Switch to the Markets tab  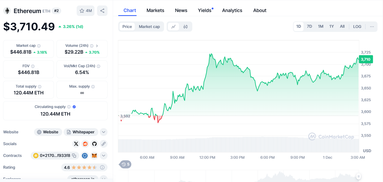click(155, 10)
